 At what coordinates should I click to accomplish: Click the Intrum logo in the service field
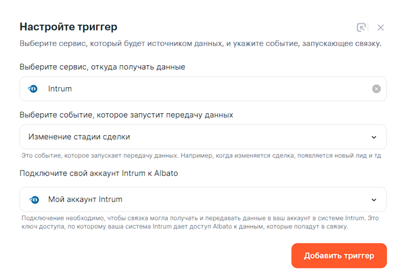click(x=33, y=89)
